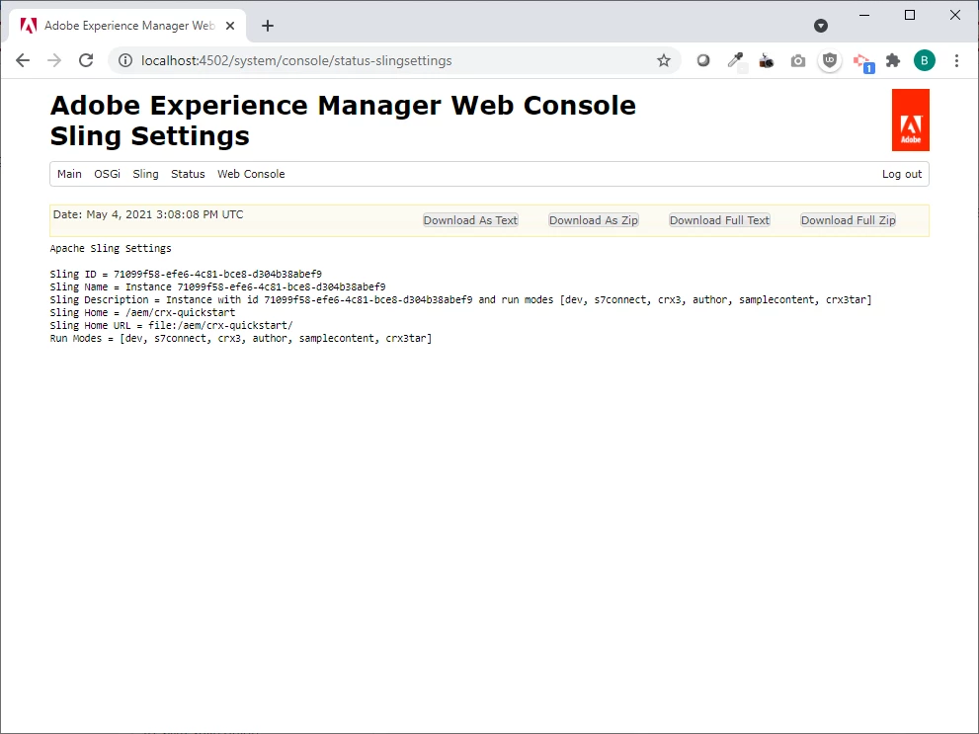
Task: Open the OSGi menu
Action: pyautogui.click(x=108, y=174)
